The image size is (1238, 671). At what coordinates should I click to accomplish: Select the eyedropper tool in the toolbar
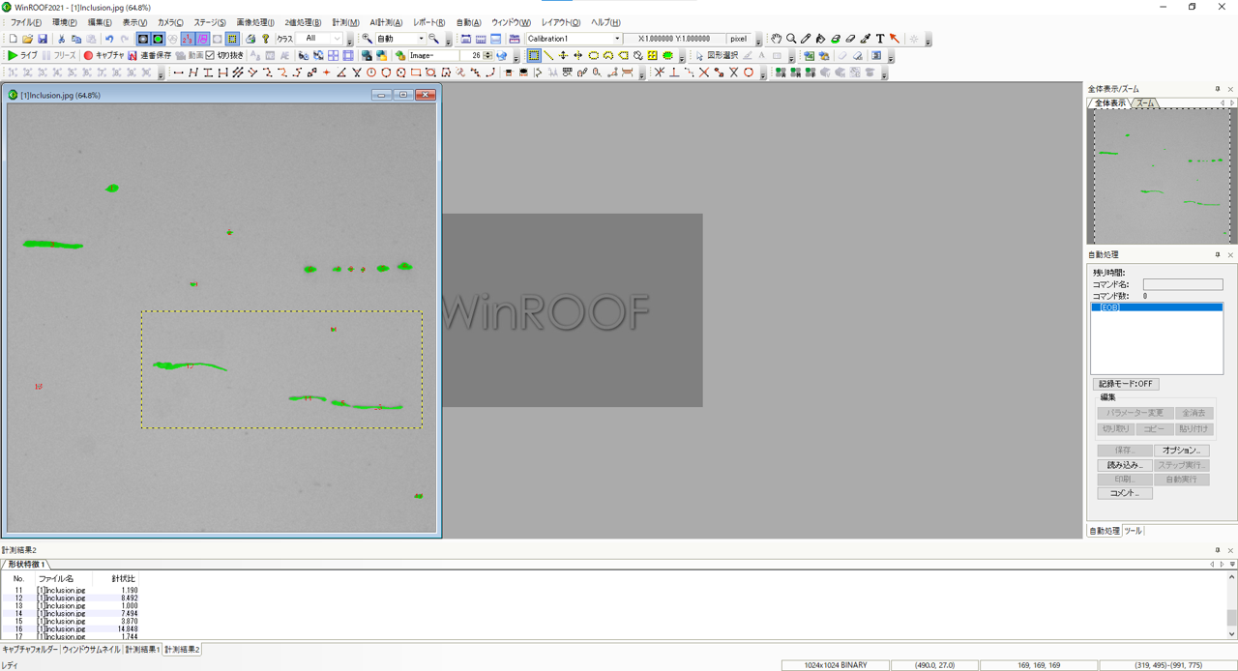(865, 39)
